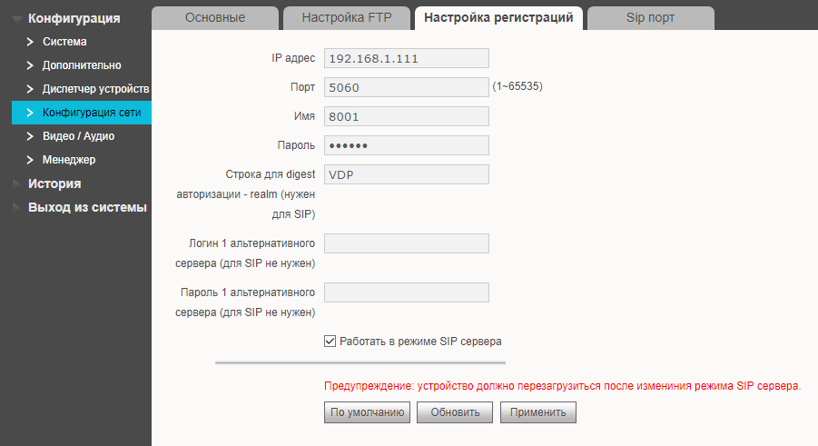
Task: Select the Настройка регистраций tab
Action: 498,18
